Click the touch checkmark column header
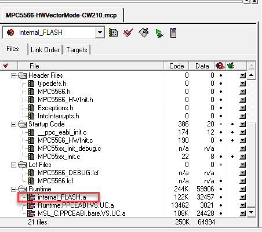The width and height of the screenshot is (262, 232). coord(6,66)
